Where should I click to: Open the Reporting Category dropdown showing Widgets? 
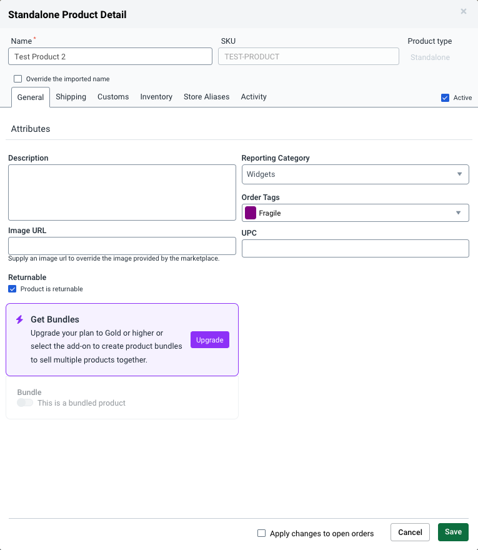point(355,174)
